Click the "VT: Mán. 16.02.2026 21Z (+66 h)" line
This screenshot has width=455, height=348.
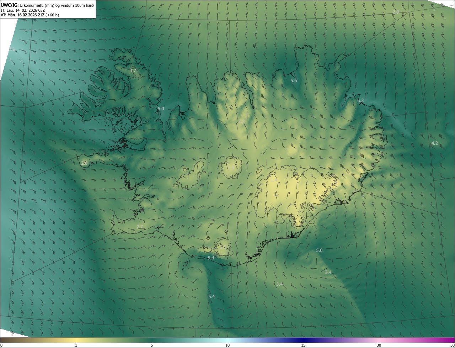click(30, 15)
